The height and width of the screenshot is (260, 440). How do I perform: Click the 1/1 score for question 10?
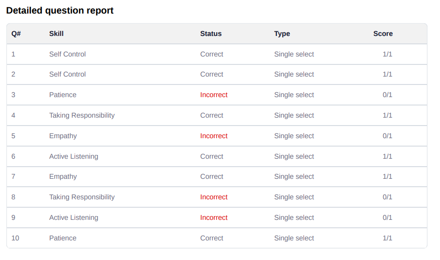(387, 238)
